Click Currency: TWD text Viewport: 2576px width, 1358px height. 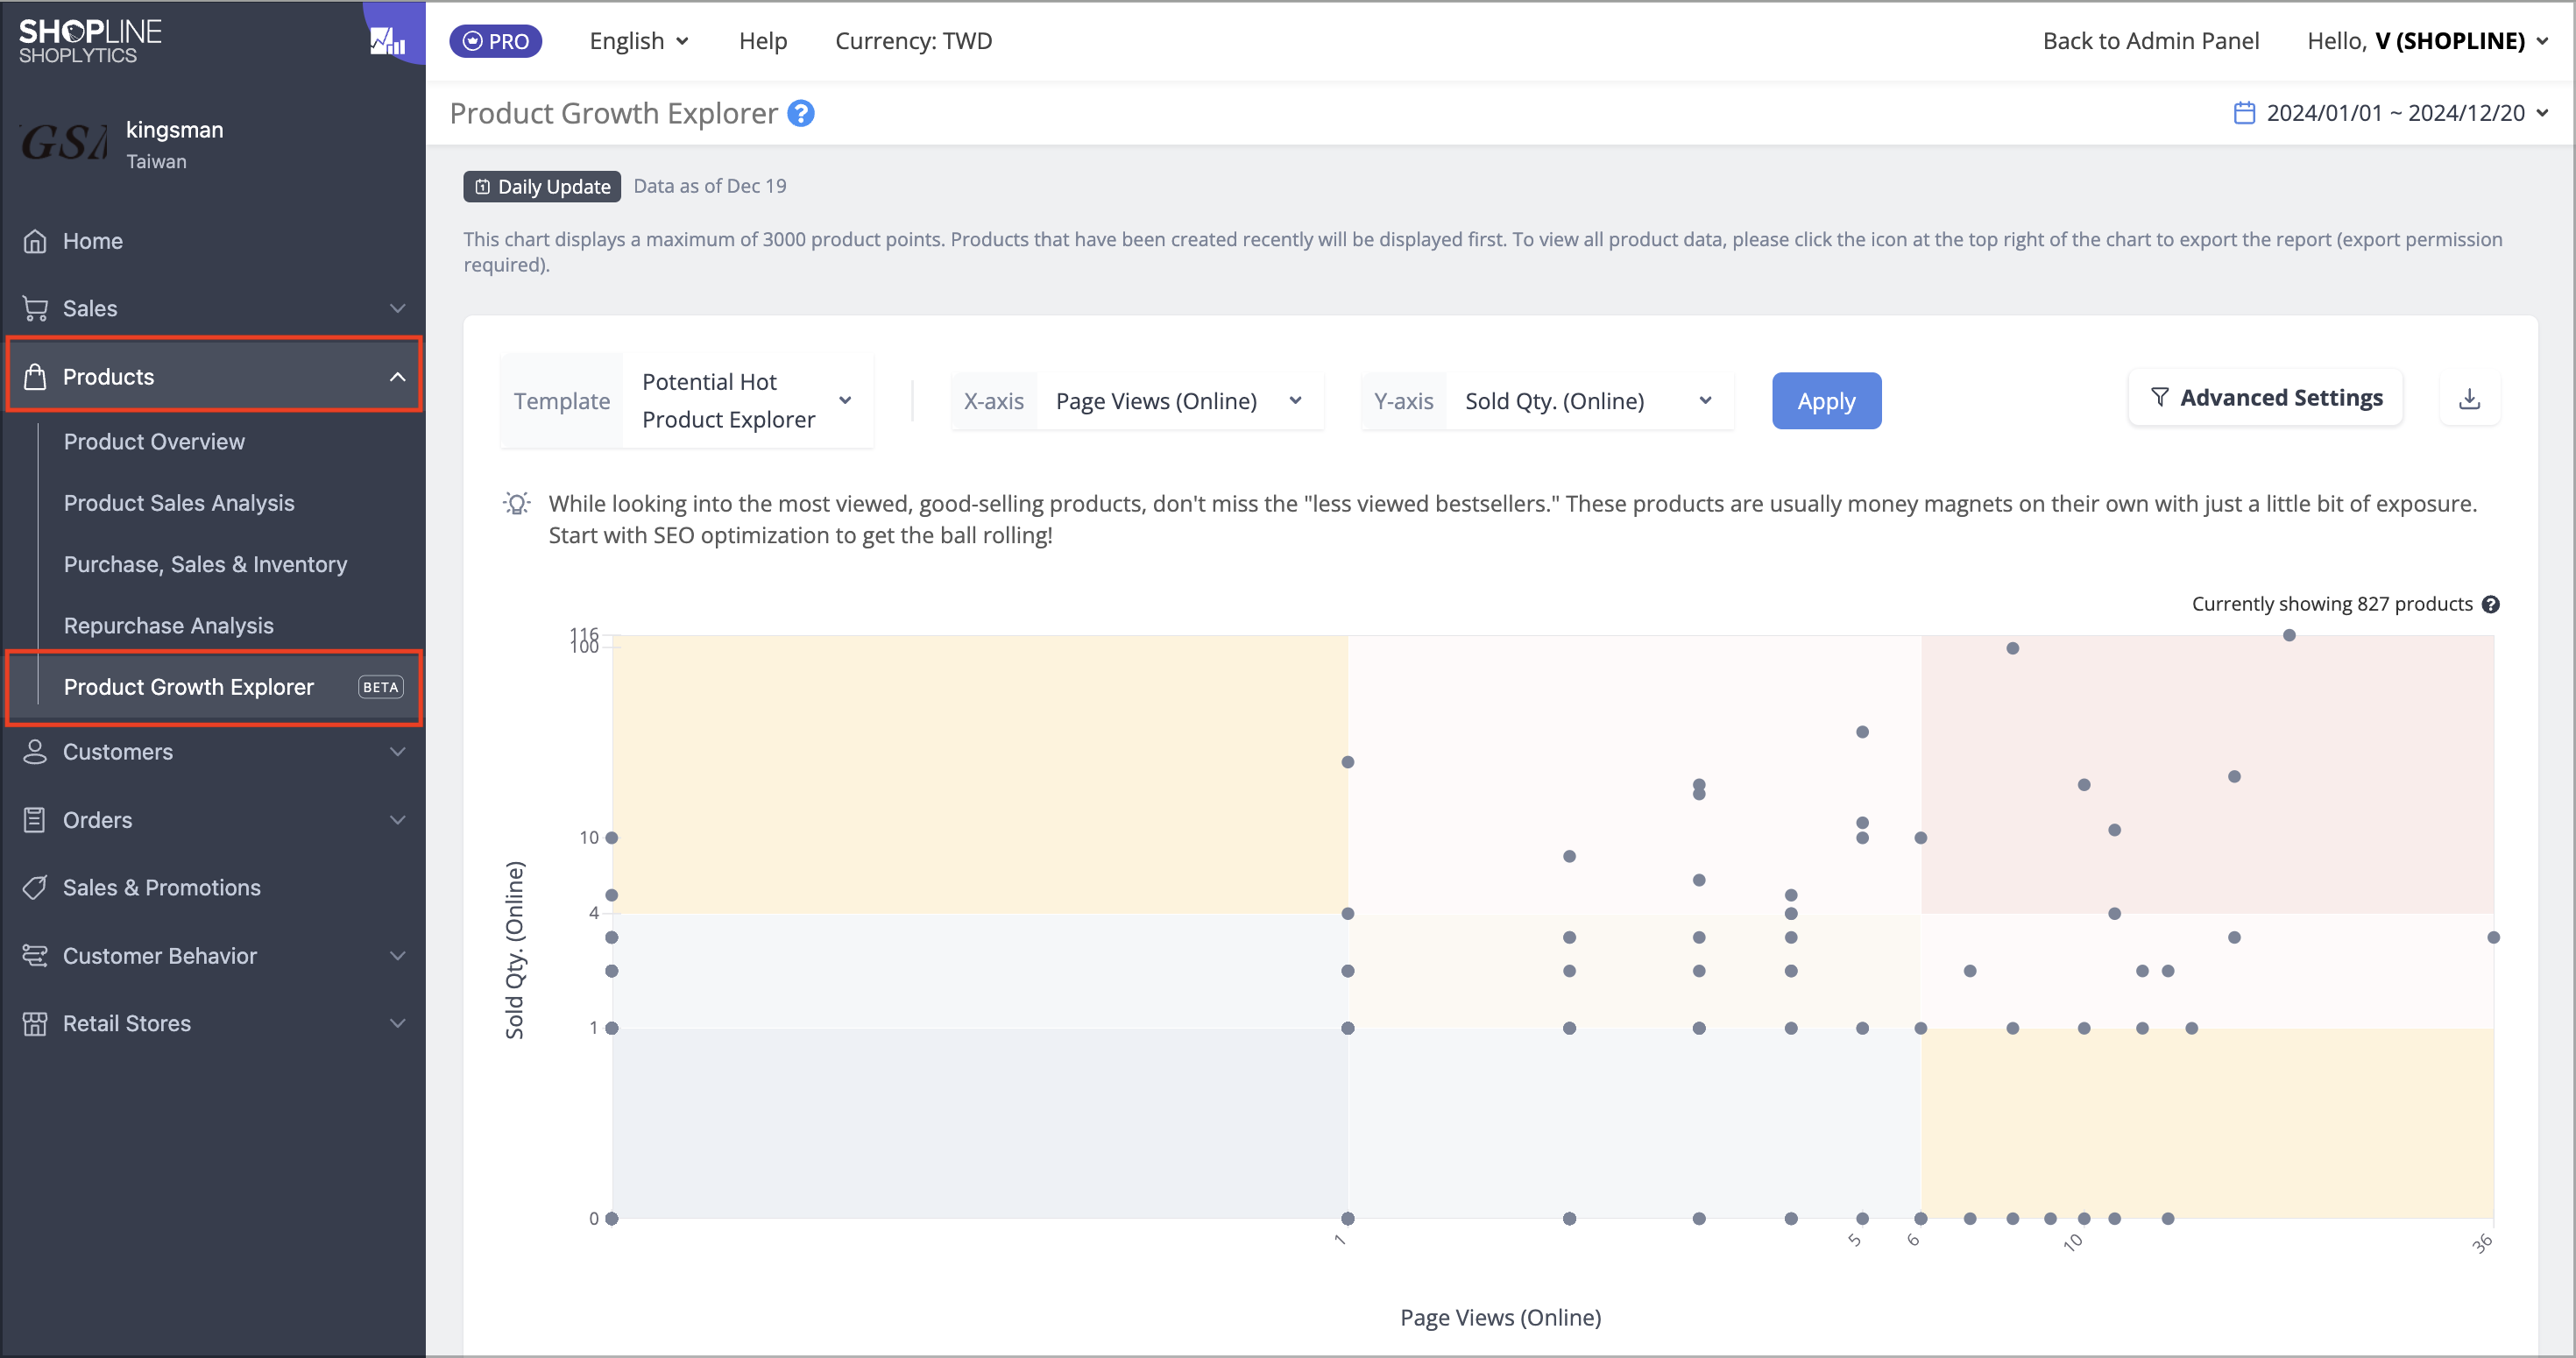pos(913,41)
